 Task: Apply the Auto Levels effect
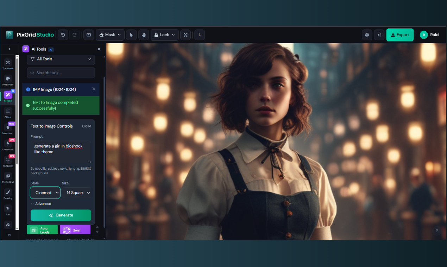click(42, 229)
